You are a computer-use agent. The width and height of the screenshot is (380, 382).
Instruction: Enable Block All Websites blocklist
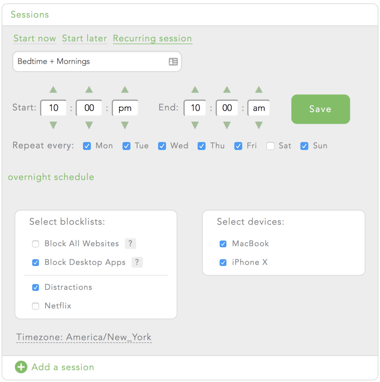(x=35, y=244)
